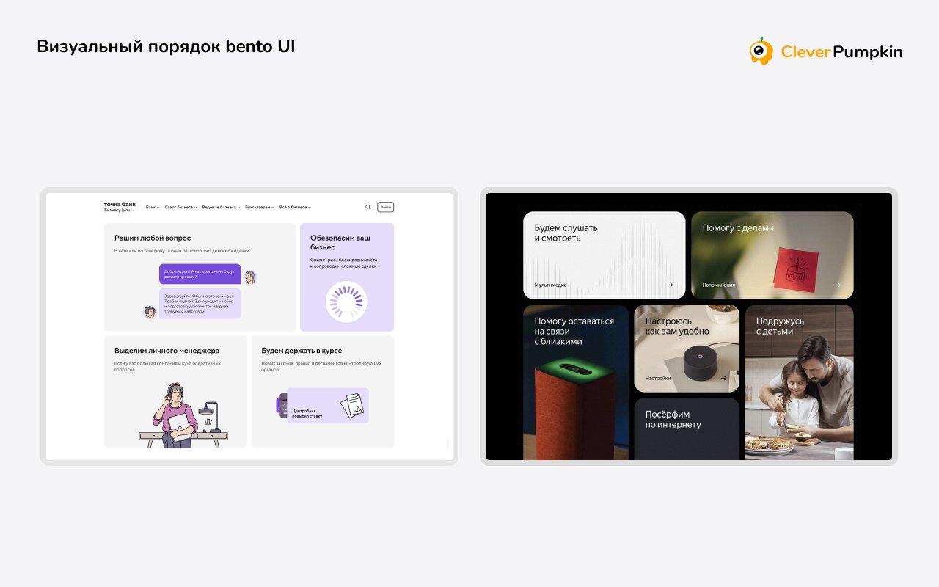Click the CleverPumpkin logo
This screenshot has height=587, width=939.
826,51
